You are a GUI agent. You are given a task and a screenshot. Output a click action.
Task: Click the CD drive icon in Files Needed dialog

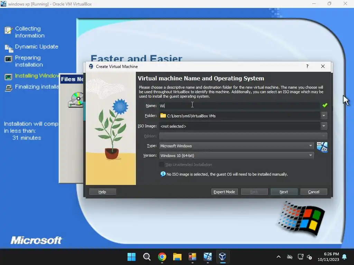coord(76,100)
